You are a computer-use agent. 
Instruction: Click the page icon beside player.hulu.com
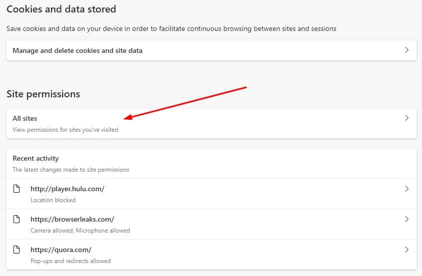16,189
